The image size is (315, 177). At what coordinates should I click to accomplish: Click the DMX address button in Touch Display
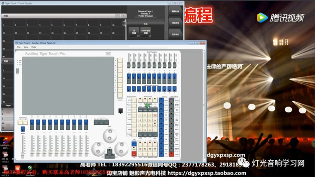tap(145, 31)
